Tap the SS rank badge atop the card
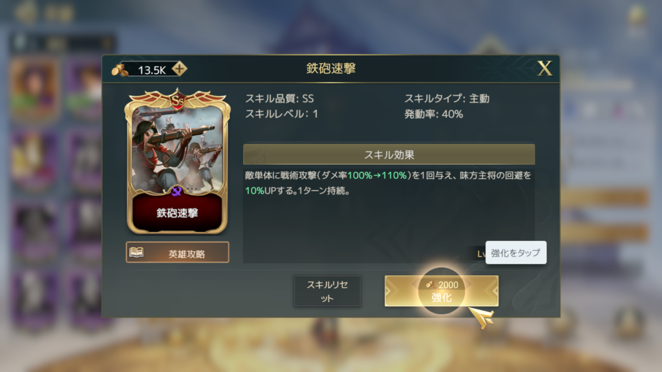Viewport: 662px width, 372px height. 177,100
